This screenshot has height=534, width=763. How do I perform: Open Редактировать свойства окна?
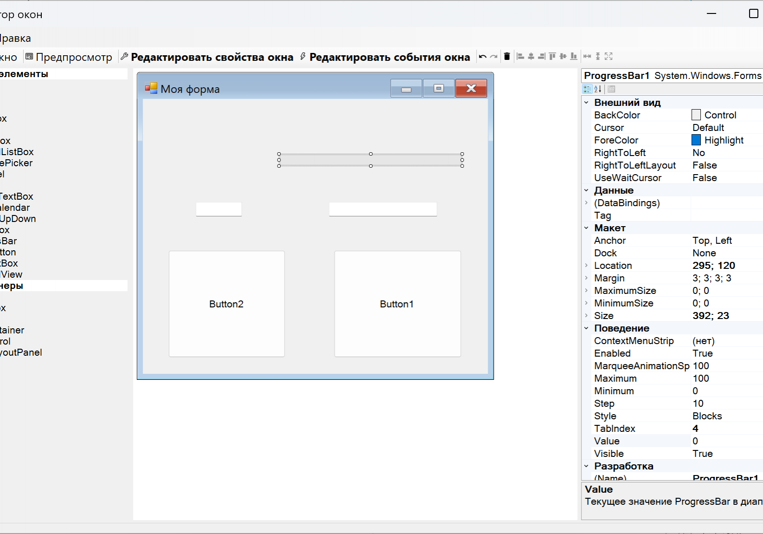pos(207,57)
